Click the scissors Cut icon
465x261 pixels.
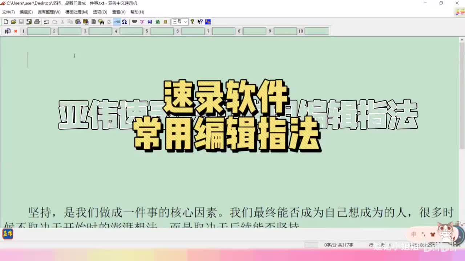(62, 22)
